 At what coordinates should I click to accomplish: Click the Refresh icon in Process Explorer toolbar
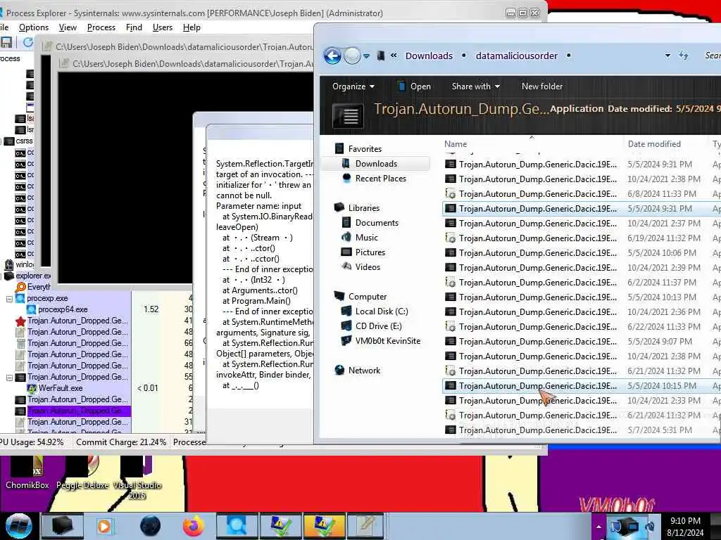(x=27, y=43)
